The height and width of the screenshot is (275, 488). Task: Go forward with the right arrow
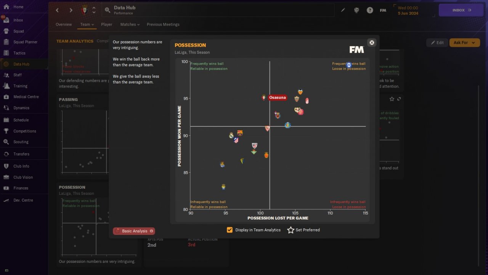[x=71, y=10]
